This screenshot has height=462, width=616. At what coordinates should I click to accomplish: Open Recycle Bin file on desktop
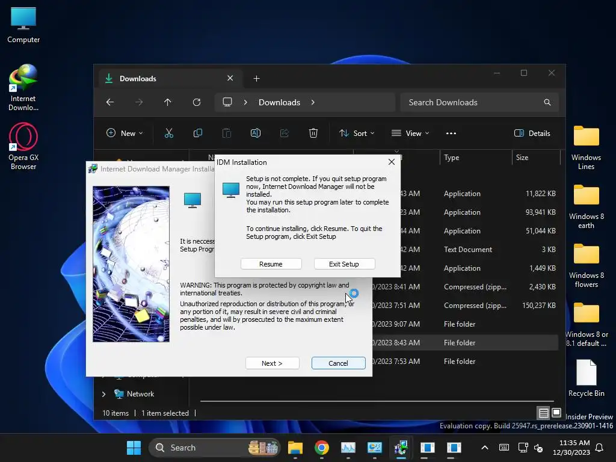[586, 378]
